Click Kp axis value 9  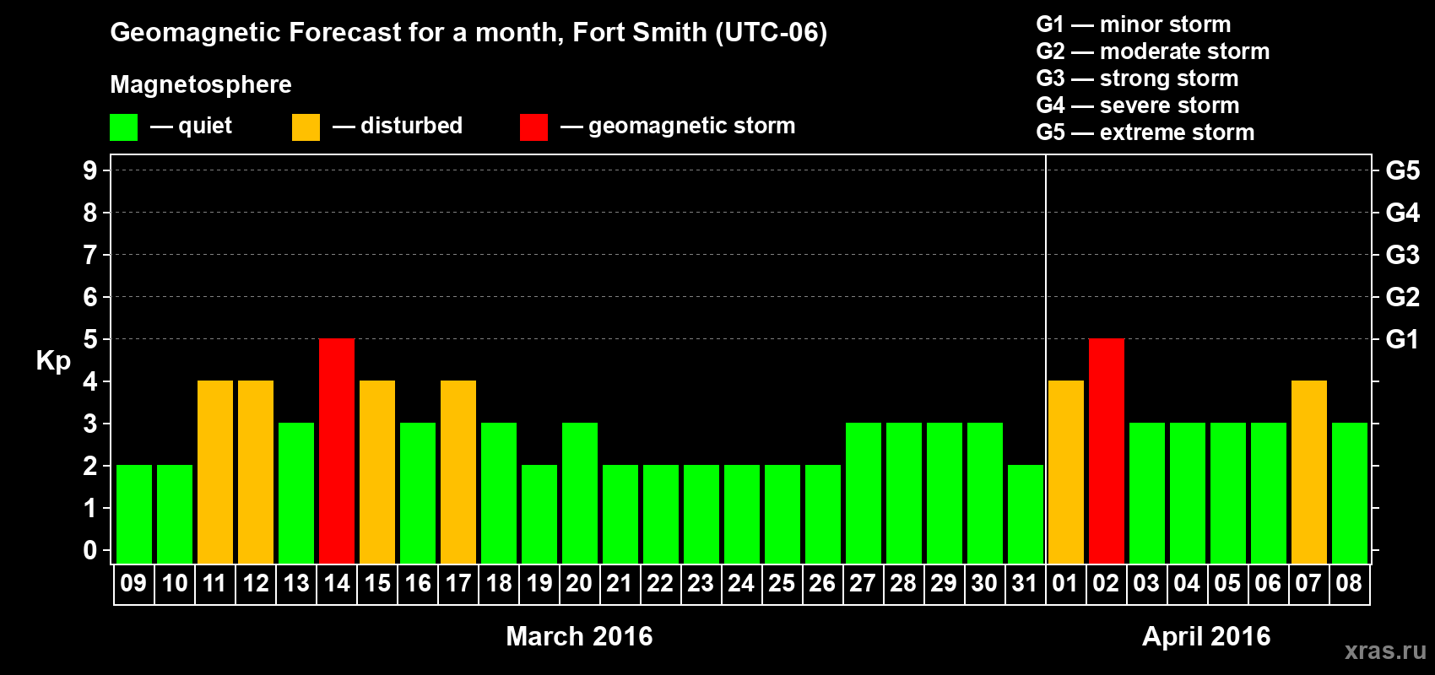[90, 170]
